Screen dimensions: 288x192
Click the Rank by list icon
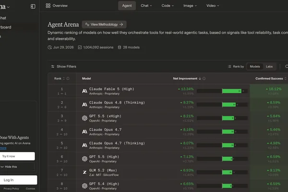tap(229, 67)
